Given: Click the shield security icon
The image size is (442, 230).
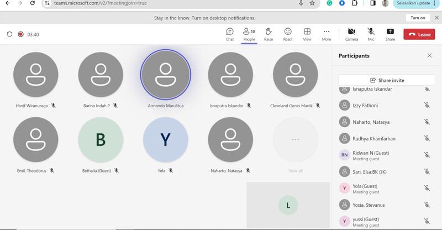Looking at the screenshot, I should coord(9,34).
